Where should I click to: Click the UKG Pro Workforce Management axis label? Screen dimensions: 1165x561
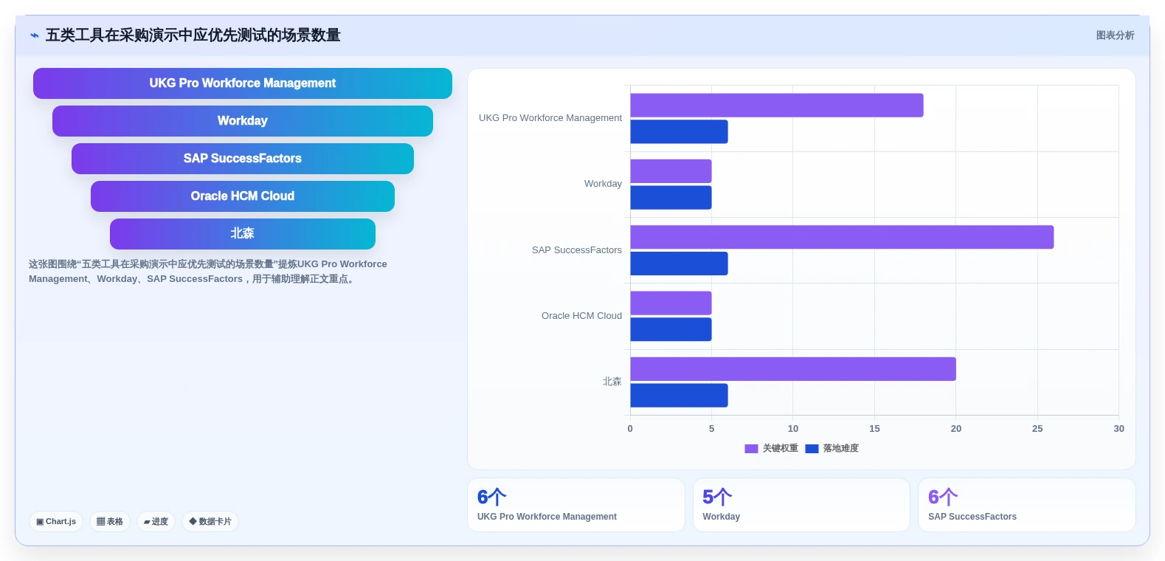coord(550,118)
